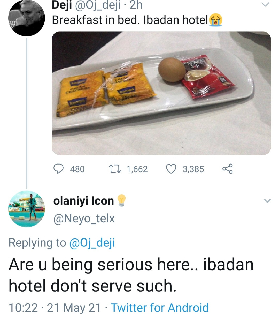
Task: Open the 2h timestamp on Deji's tweet
Action: tap(136, 5)
